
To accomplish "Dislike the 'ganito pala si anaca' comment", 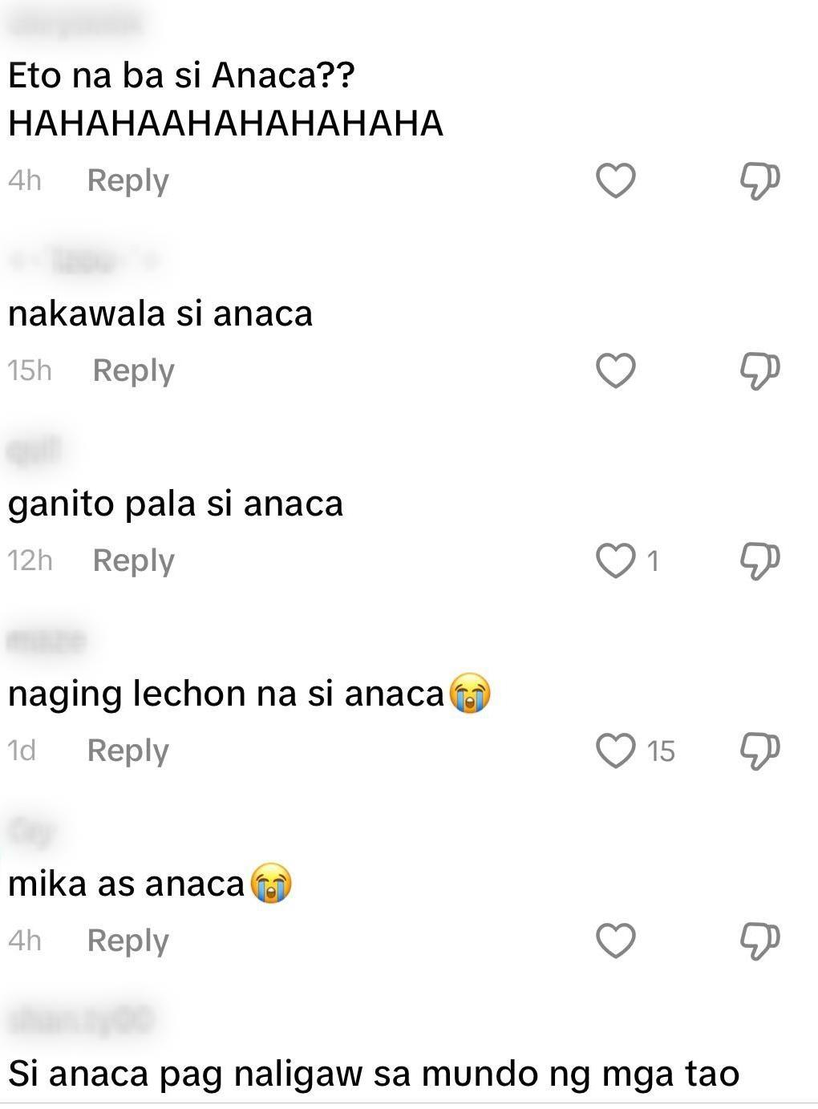I will click(x=759, y=561).
